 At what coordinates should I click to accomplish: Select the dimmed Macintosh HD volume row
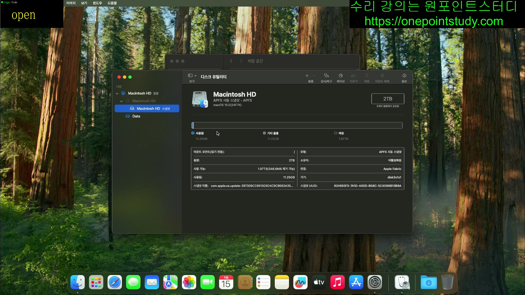coord(147,101)
